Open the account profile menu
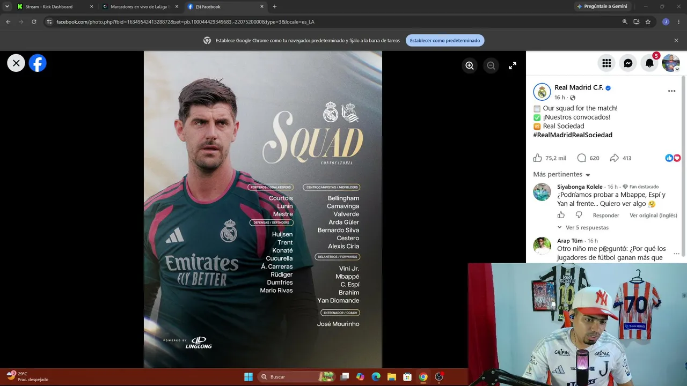The width and height of the screenshot is (687, 386). (x=671, y=63)
